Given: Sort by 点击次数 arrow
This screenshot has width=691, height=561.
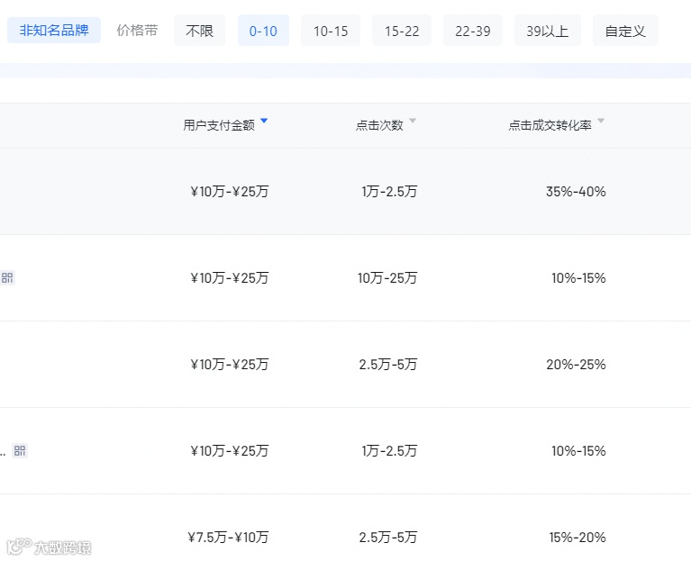Looking at the screenshot, I should pos(413,121).
